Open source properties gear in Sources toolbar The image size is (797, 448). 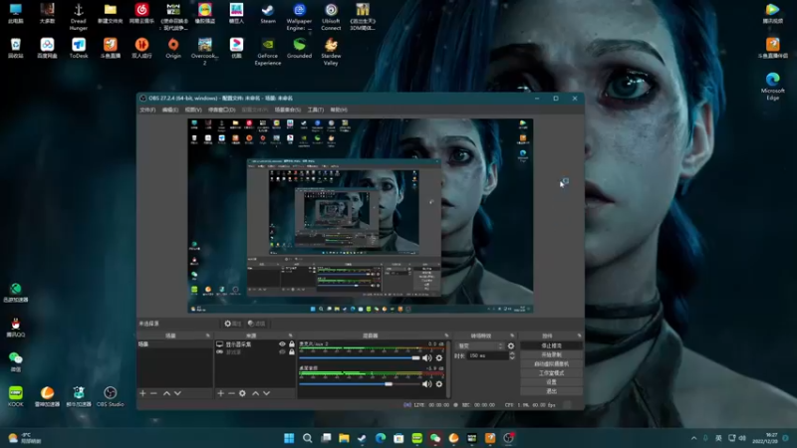click(x=242, y=393)
